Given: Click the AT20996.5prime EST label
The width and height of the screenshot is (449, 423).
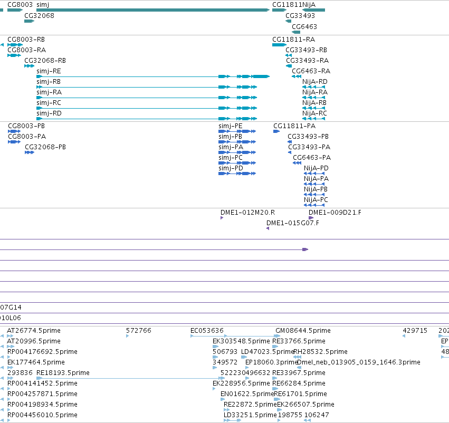Looking at the screenshot, I should 34,341.
